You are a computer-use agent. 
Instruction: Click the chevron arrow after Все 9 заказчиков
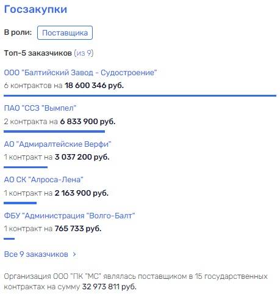point(74,254)
